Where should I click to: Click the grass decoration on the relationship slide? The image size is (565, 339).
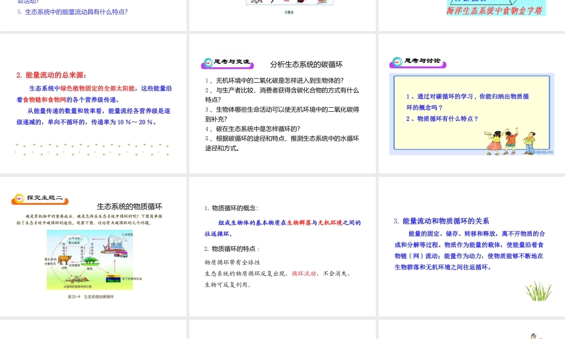point(538,291)
